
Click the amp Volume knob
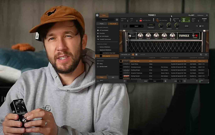click(172, 36)
